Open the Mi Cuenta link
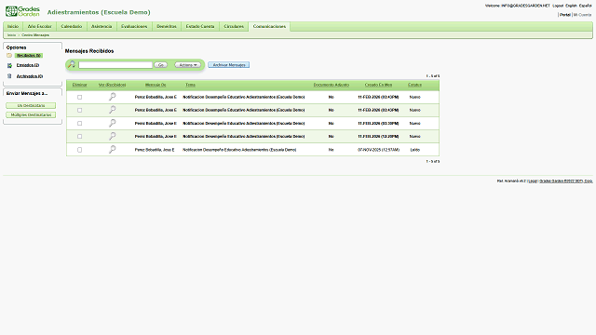 click(582, 15)
